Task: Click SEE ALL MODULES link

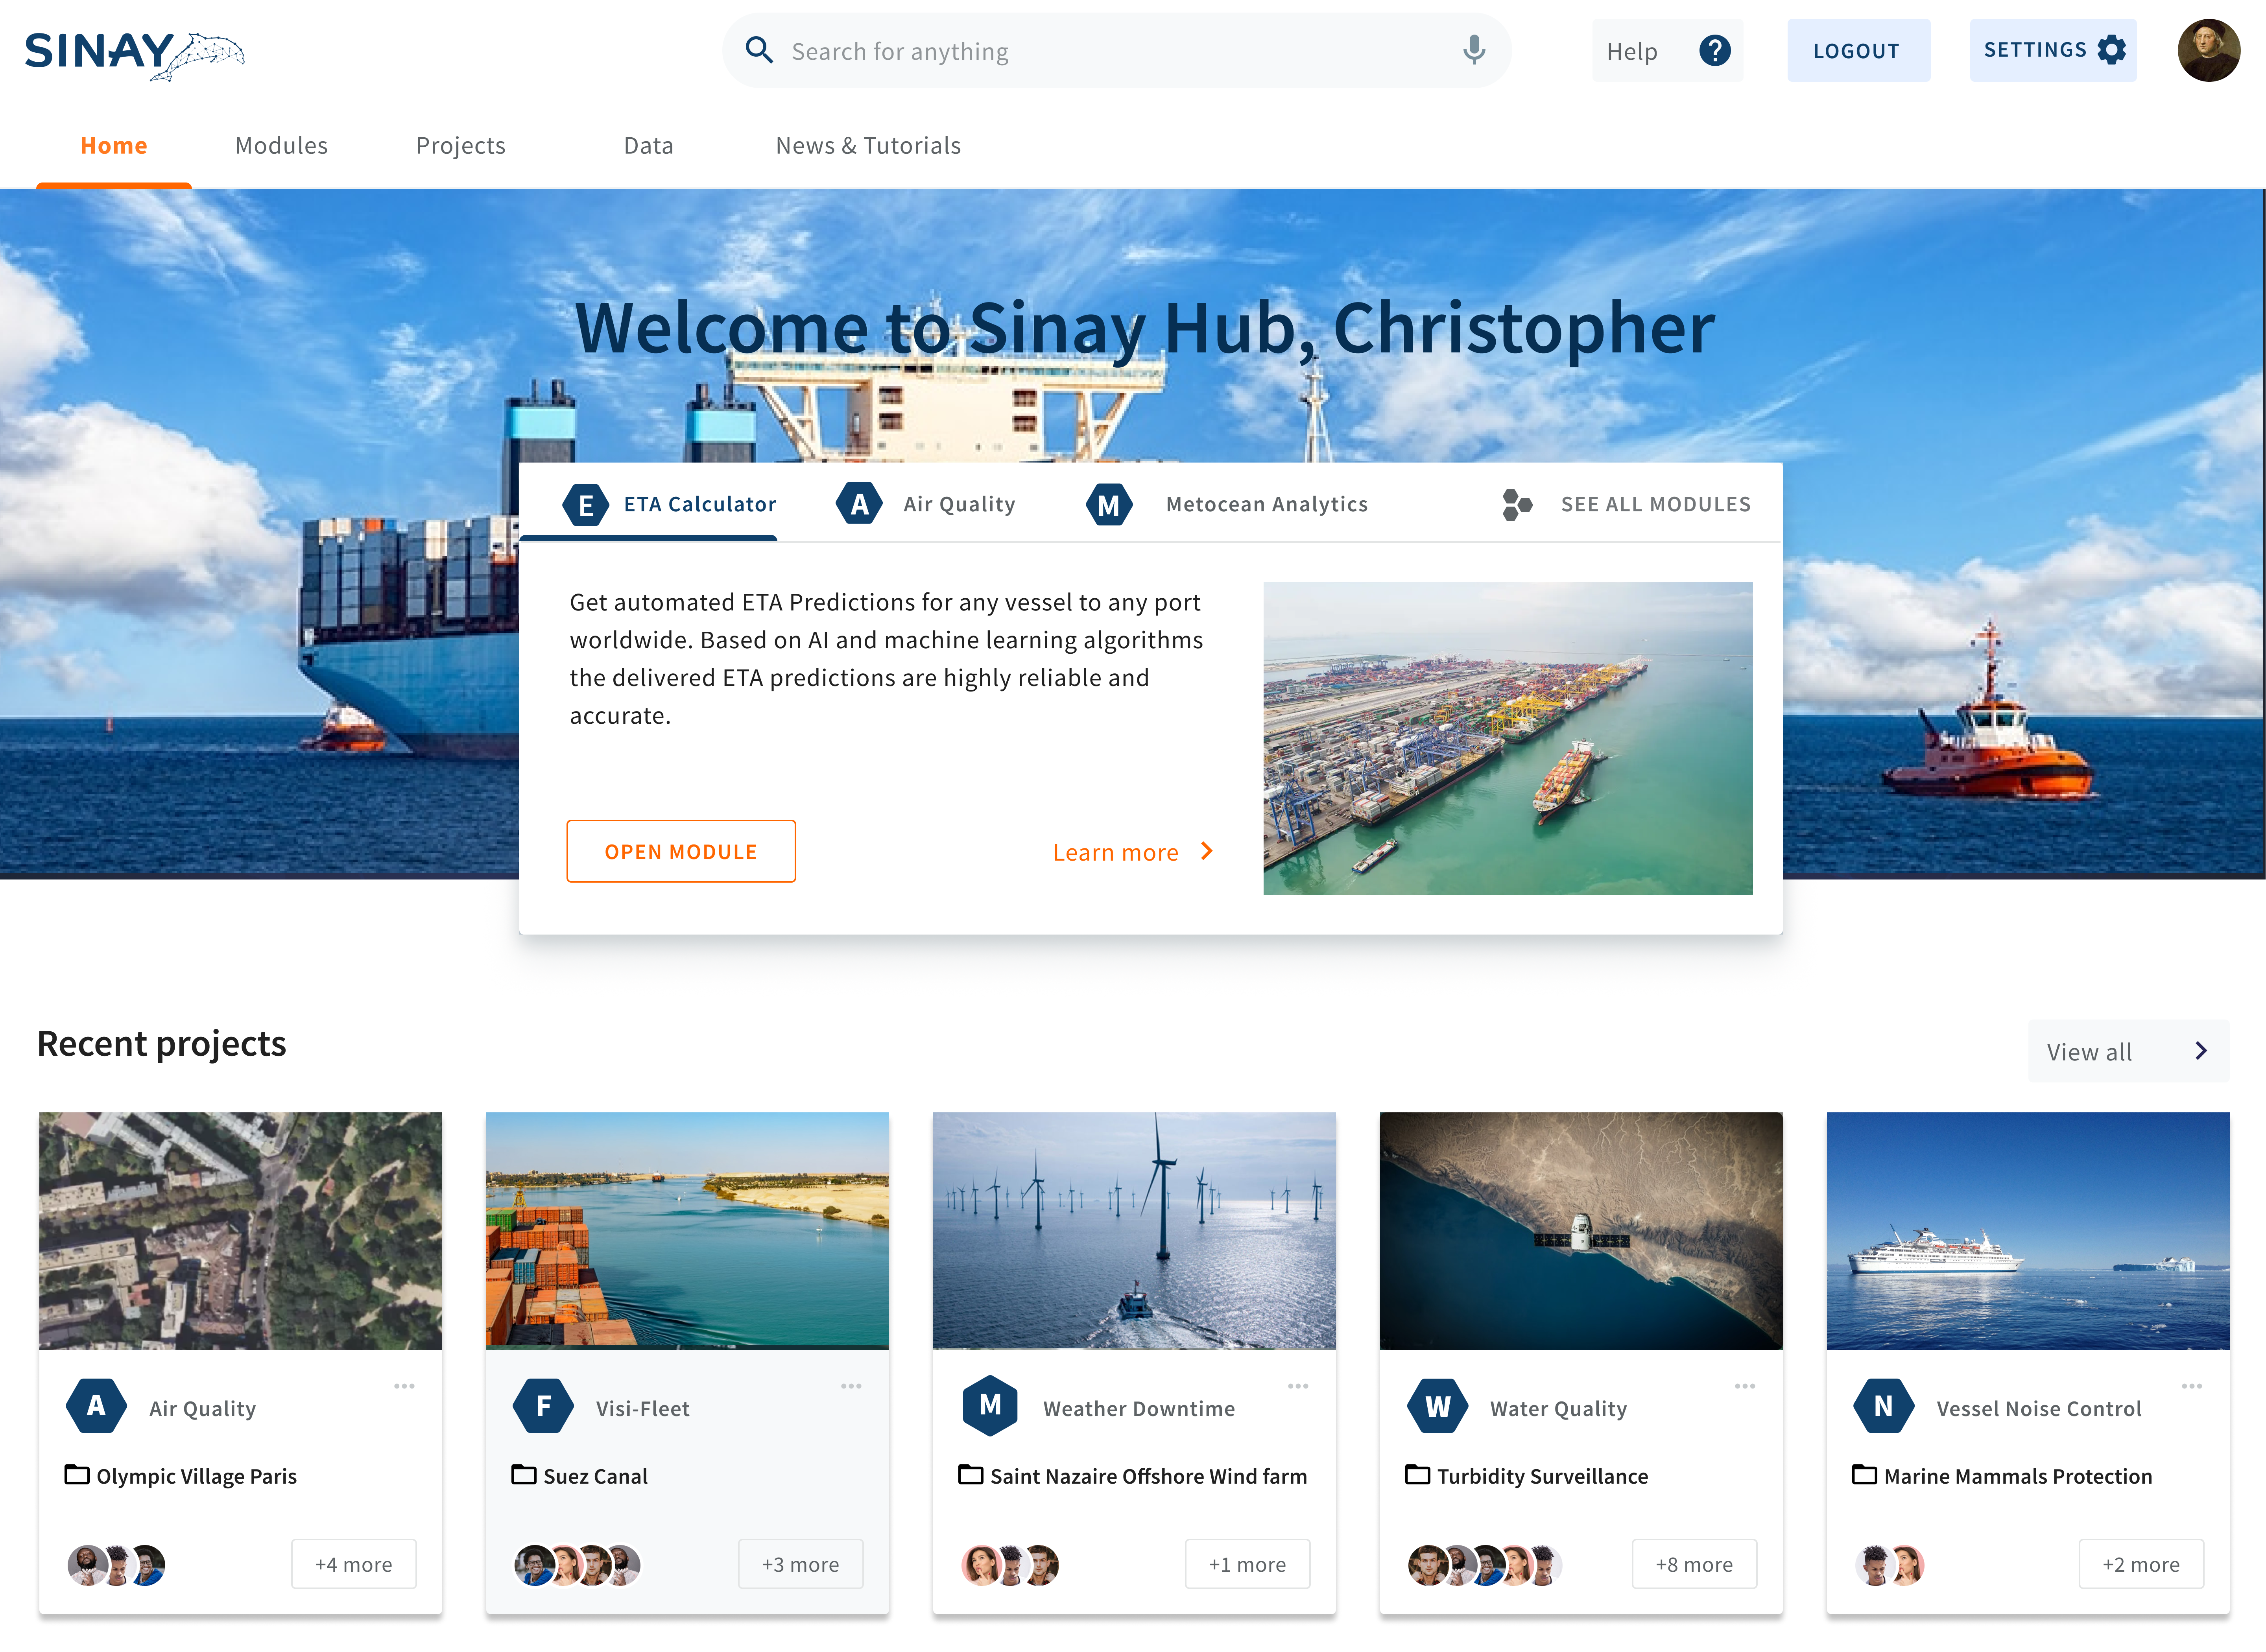Action: pos(1655,504)
